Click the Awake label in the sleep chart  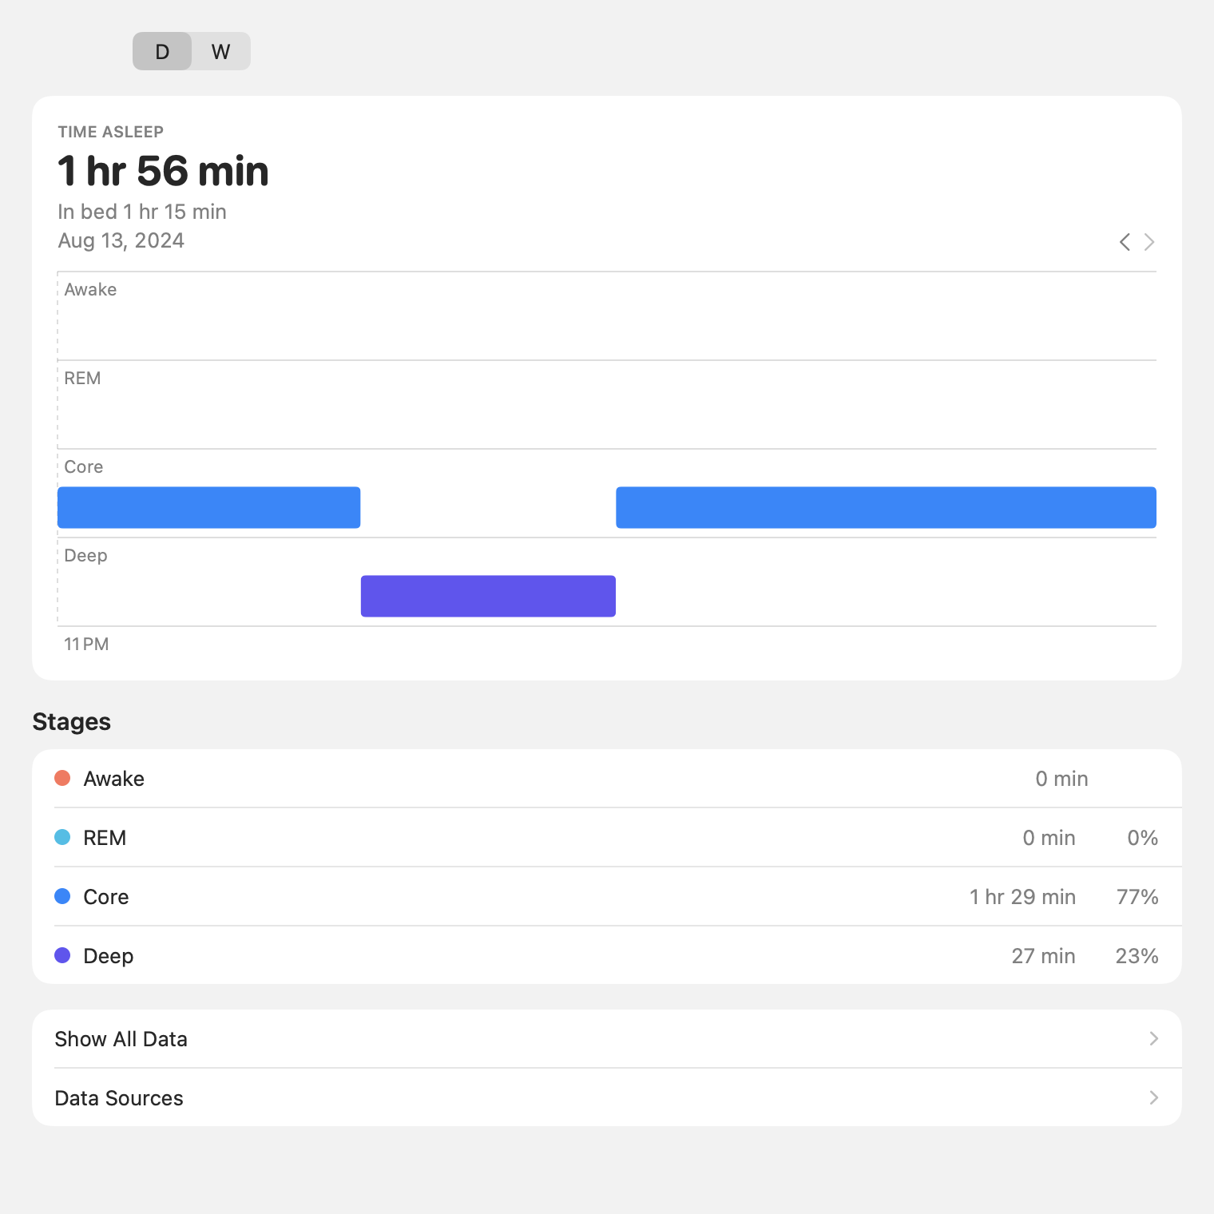(x=90, y=289)
